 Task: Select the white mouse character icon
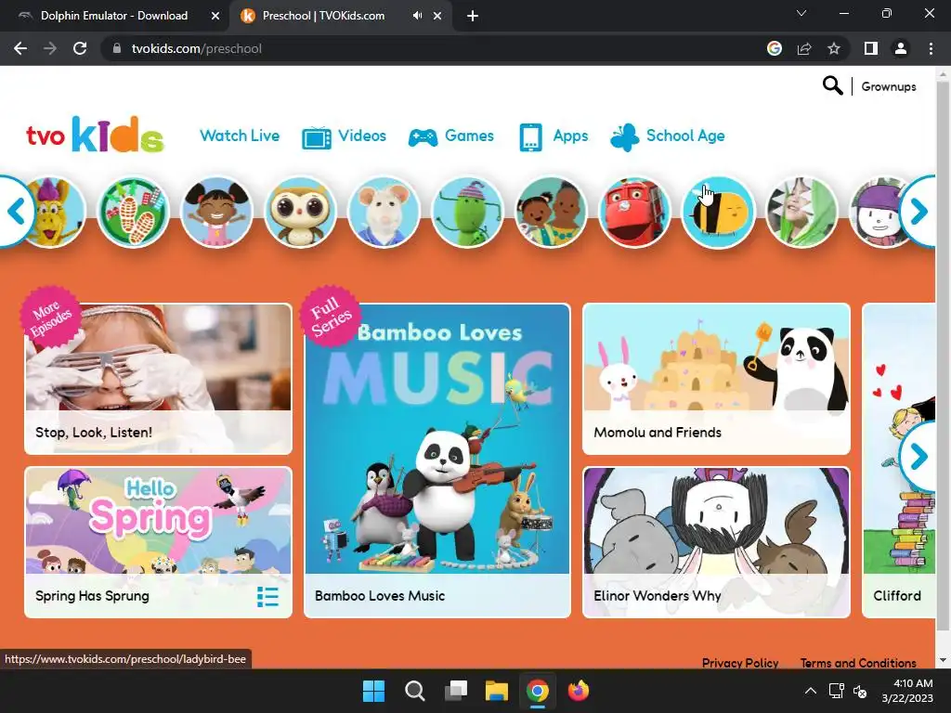coord(384,212)
